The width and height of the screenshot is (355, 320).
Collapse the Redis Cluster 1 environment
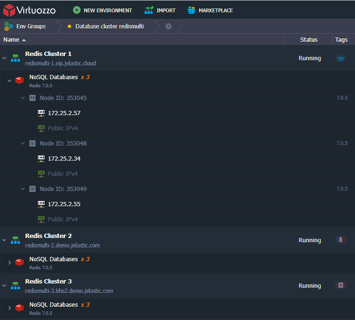[4, 58]
